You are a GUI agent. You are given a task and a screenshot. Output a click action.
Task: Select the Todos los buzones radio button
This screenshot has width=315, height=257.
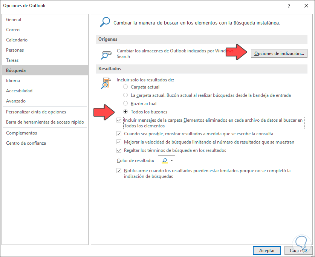[x=125, y=111]
